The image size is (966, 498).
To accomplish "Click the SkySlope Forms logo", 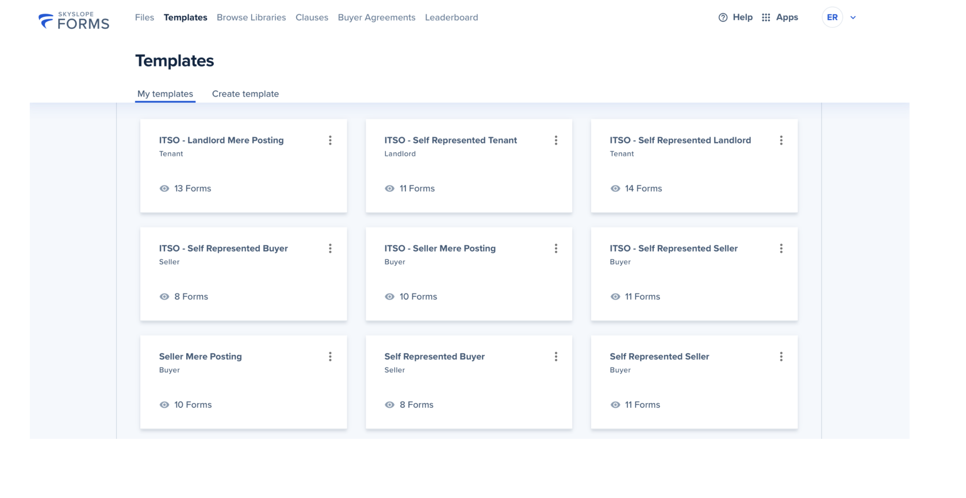I will [74, 21].
